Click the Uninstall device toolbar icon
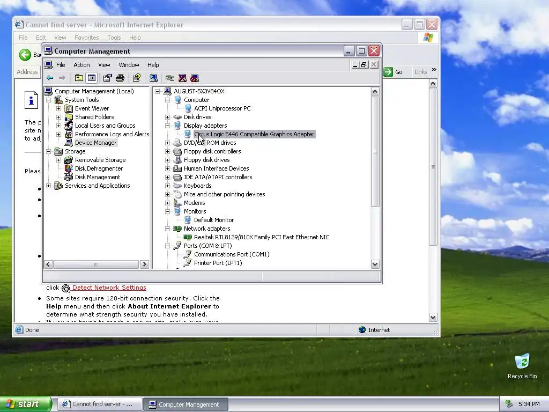Image resolution: width=549 pixels, height=412 pixels. tap(182, 78)
